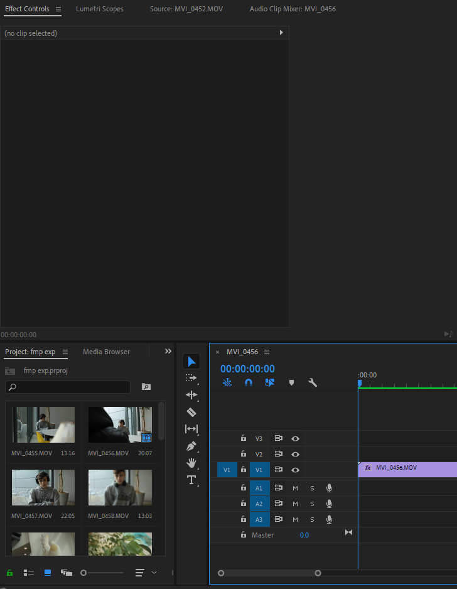
Task: Mute audio track A1
Action: click(295, 488)
